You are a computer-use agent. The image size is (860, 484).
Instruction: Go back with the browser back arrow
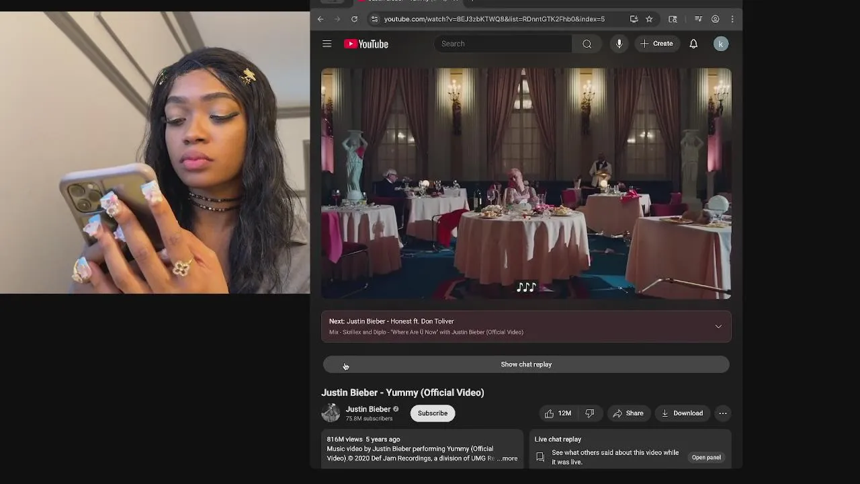coord(320,19)
